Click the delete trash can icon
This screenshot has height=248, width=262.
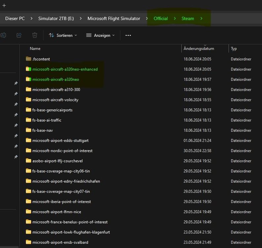35,35
